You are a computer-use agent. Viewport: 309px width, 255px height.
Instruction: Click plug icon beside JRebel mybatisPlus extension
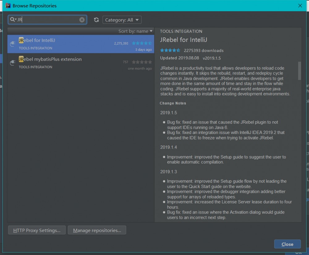point(13,63)
